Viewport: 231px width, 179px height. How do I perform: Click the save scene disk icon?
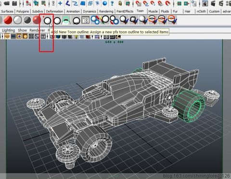tap(14, 3)
